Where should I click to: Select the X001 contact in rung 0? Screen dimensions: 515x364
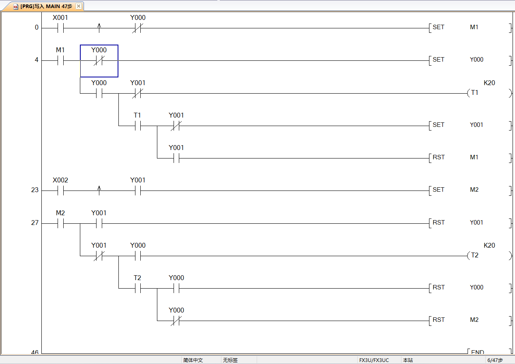[60, 28]
